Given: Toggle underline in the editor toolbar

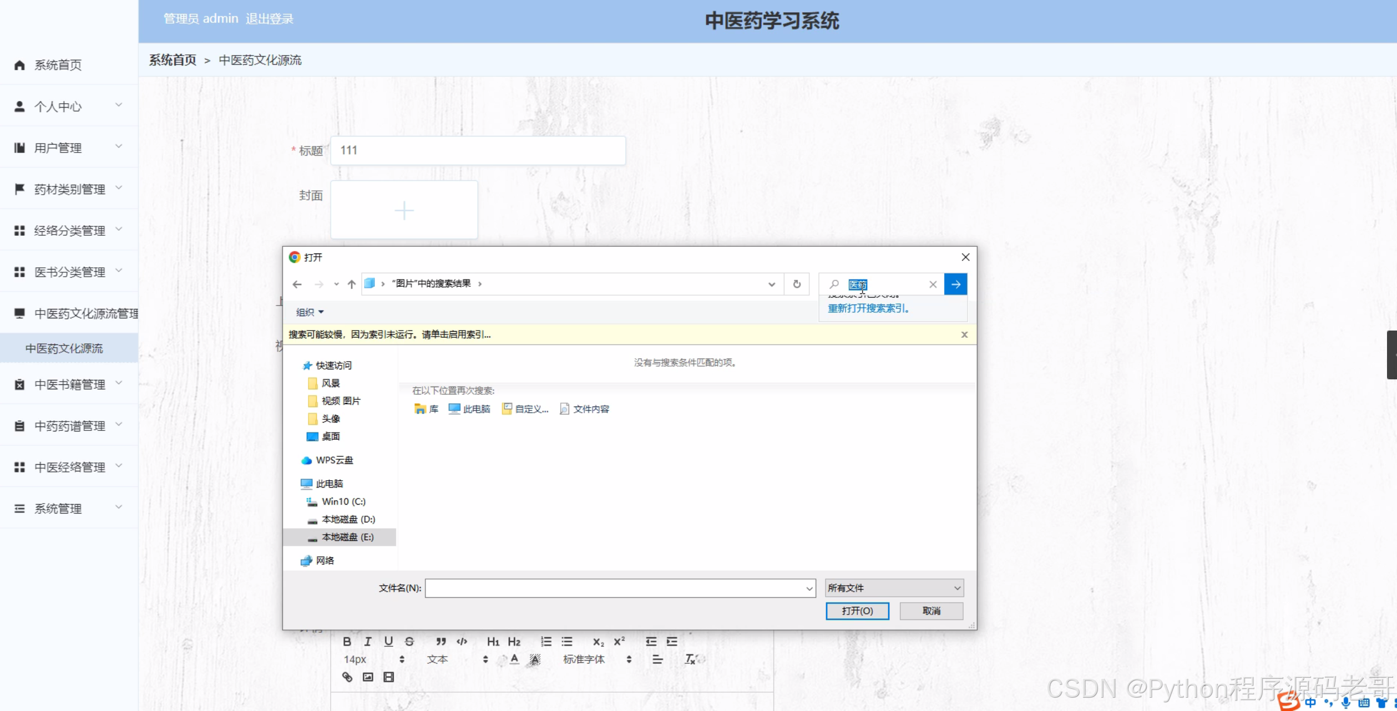Looking at the screenshot, I should click(x=388, y=642).
